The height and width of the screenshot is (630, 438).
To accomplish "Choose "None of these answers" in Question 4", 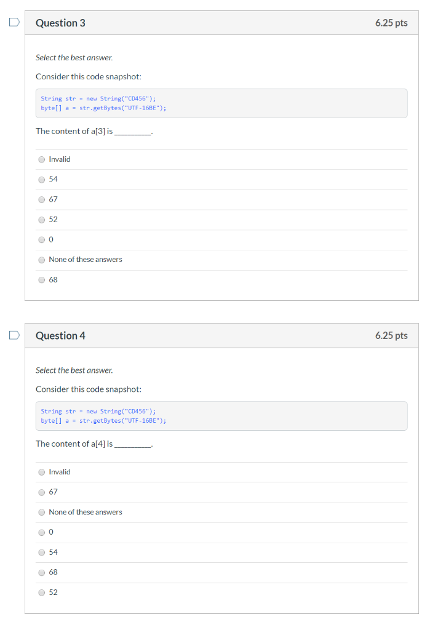I will tap(41, 512).
